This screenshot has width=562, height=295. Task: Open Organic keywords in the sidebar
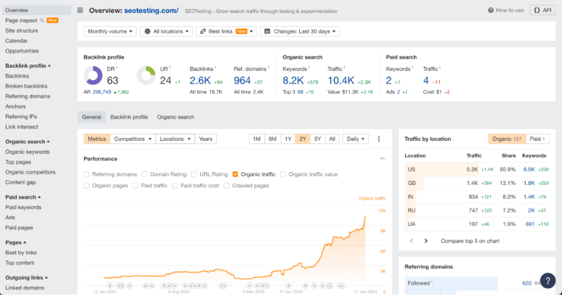pyautogui.click(x=27, y=152)
